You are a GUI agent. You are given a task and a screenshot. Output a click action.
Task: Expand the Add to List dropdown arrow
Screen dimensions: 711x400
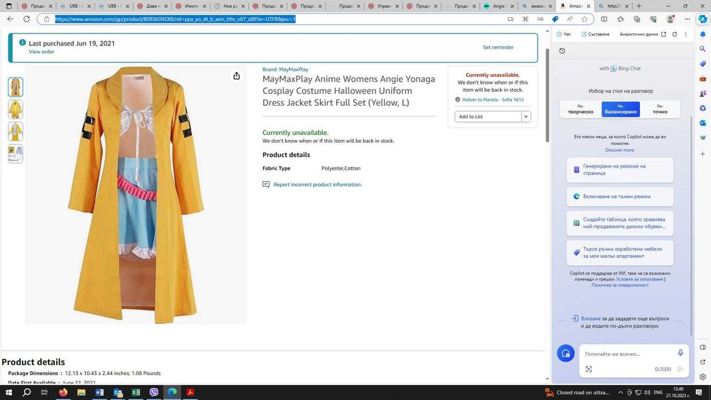(x=525, y=117)
